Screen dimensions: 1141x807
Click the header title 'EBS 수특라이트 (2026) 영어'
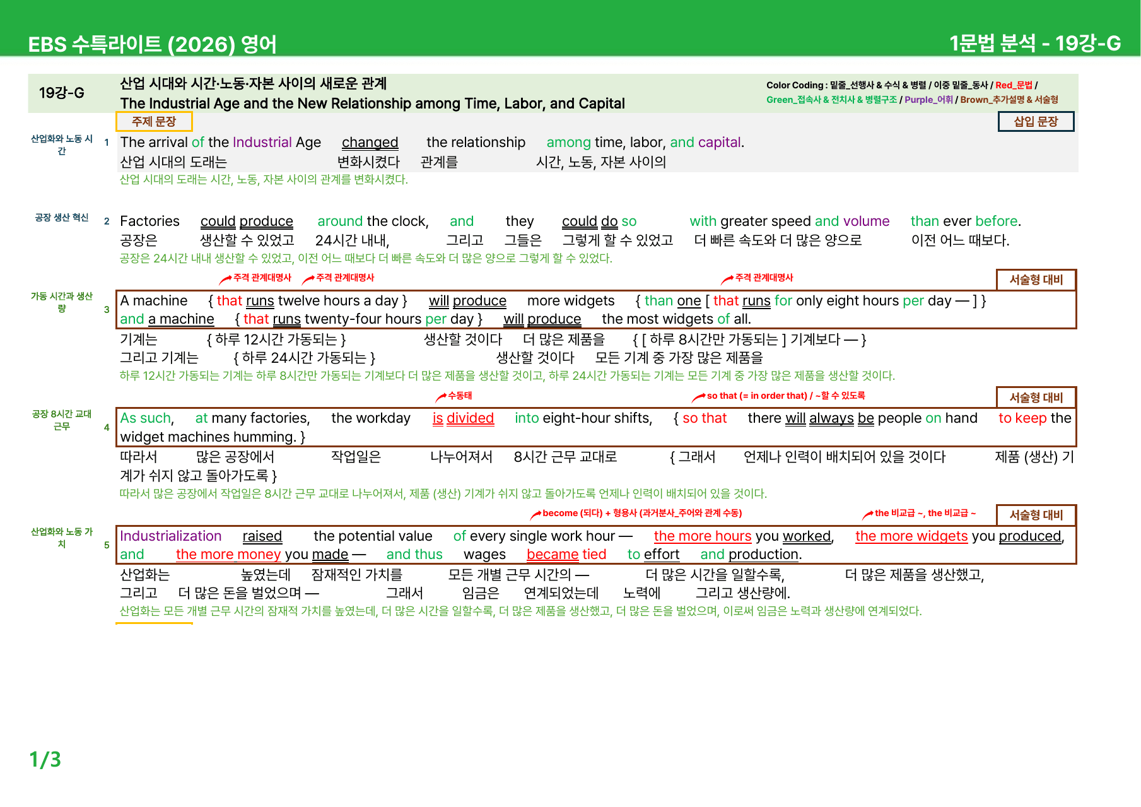click(x=153, y=44)
